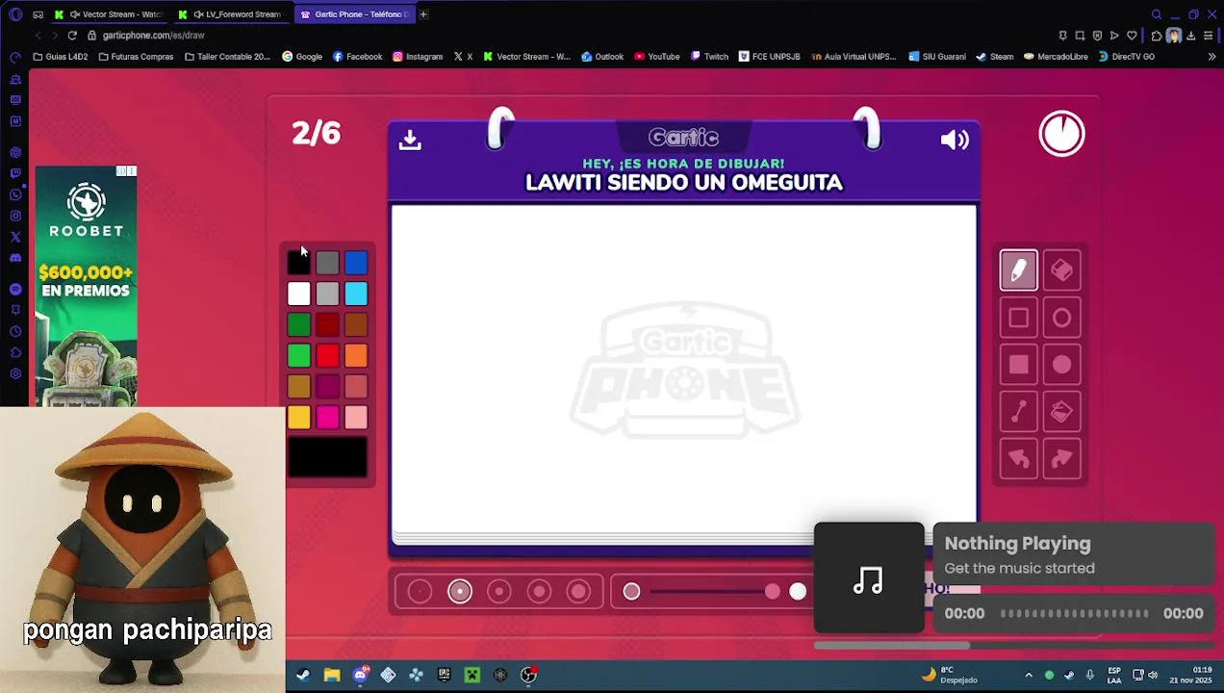Image resolution: width=1224 pixels, height=693 pixels.
Task: Select the empty rectangle shape tool
Action: pos(1018,318)
